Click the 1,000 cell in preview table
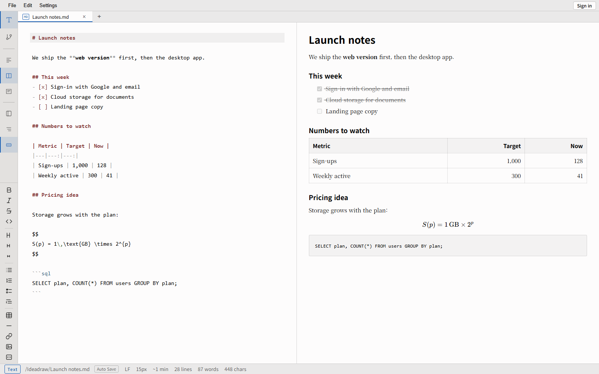Screen dimensions: 599x374 pos(486,161)
